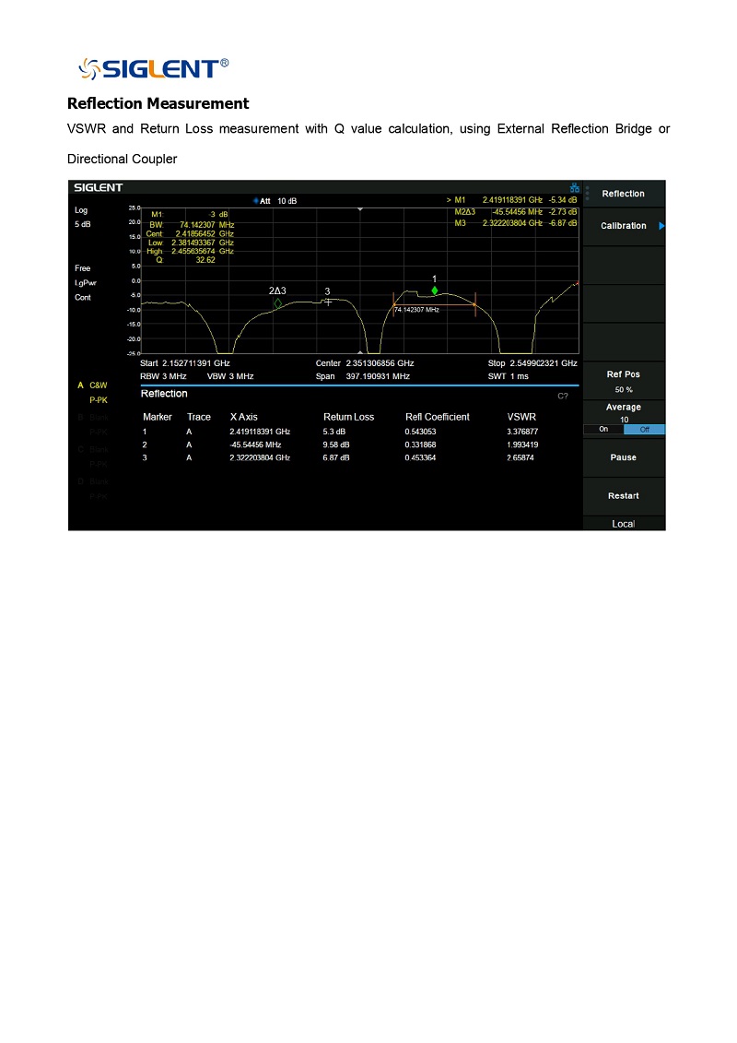The image size is (737, 1043).
Task: Click return loss value 6.87 dB
Action: pyautogui.click(x=336, y=457)
